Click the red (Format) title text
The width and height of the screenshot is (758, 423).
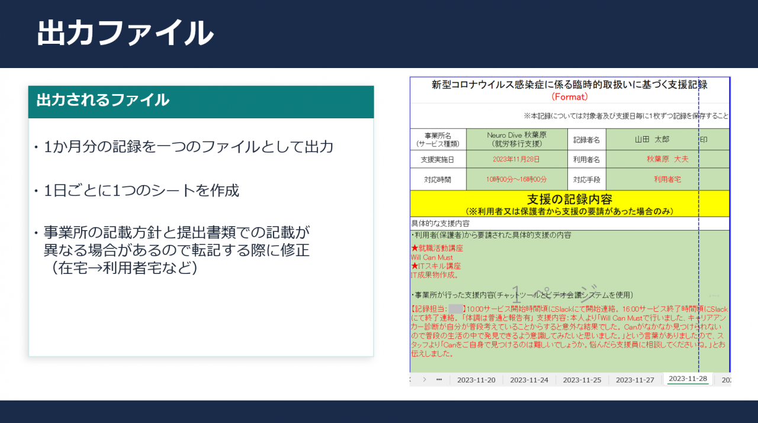[569, 96]
